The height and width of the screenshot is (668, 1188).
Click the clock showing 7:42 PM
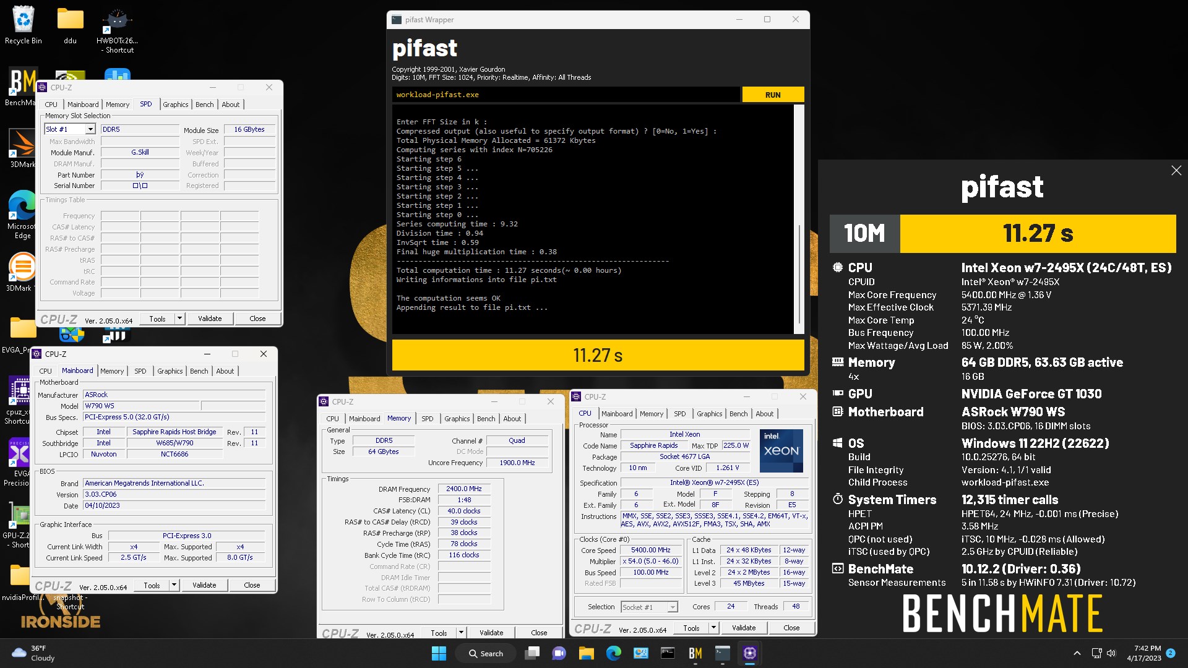click(x=1143, y=653)
